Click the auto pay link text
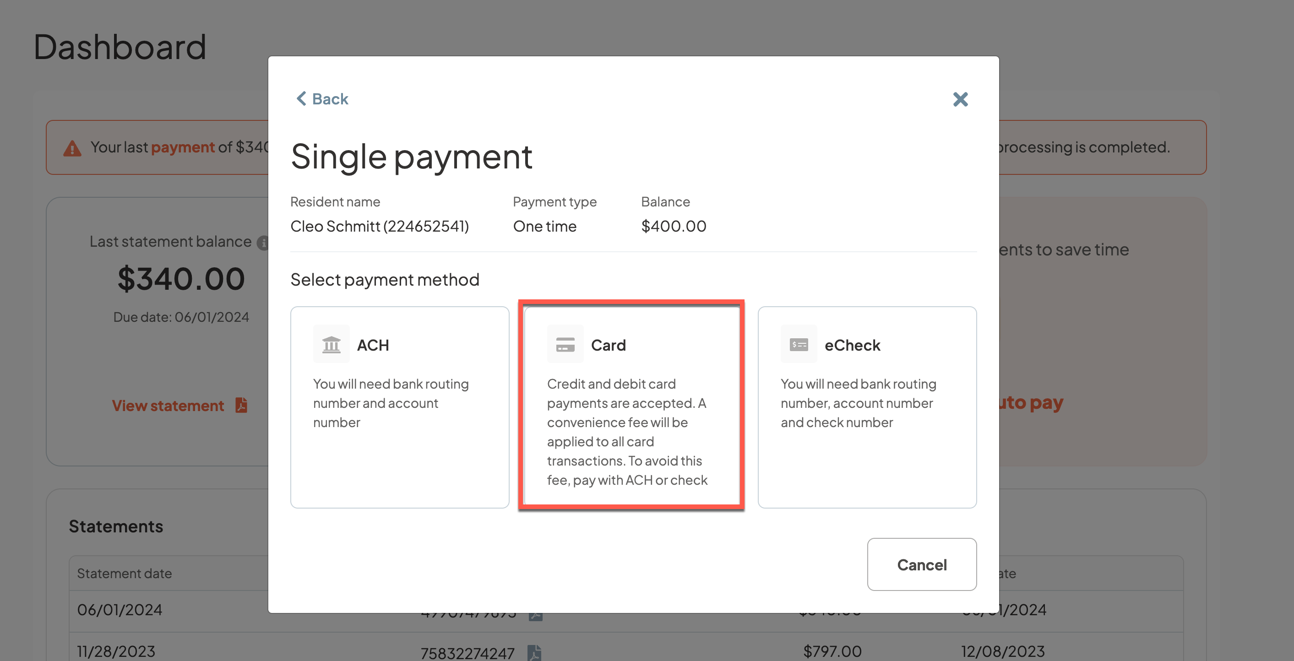 pos(1031,403)
